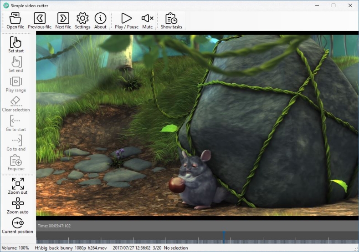Jump with Go to end
This screenshot has height=252, width=359.
(x=16, y=141)
